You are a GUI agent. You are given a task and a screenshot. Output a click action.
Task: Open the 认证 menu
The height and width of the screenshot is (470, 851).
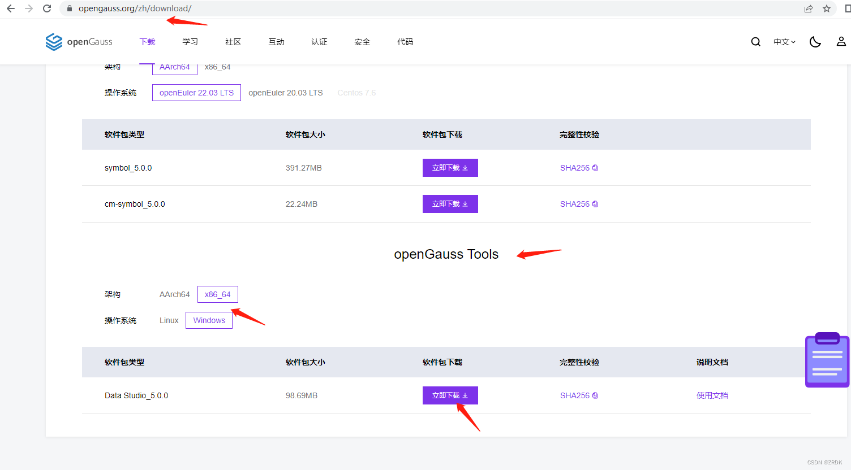[x=319, y=42]
